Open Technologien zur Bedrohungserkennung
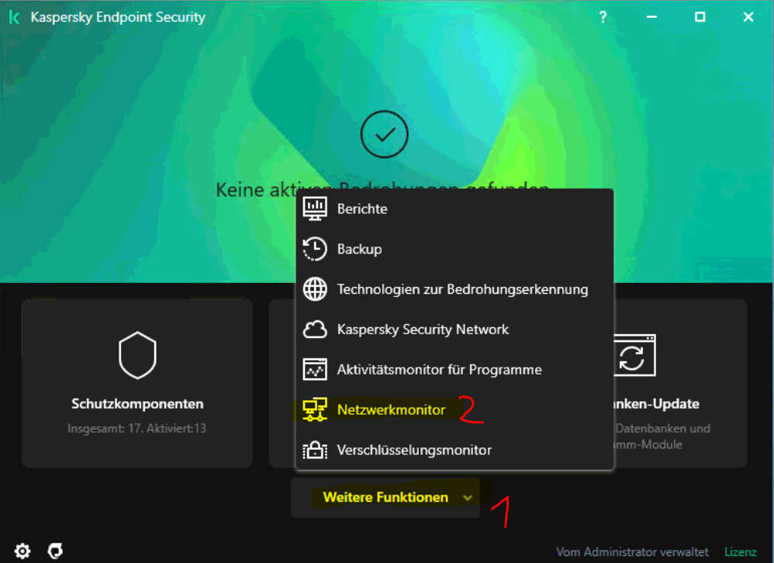 (x=454, y=289)
